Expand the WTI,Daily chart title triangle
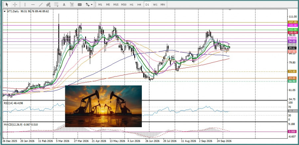The width and height of the screenshot is (299, 145). point(5,11)
